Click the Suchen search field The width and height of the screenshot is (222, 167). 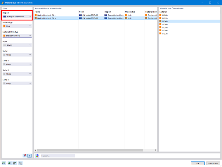click(58, 156)
